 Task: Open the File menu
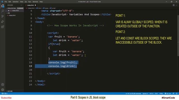[x=6, y=2]
